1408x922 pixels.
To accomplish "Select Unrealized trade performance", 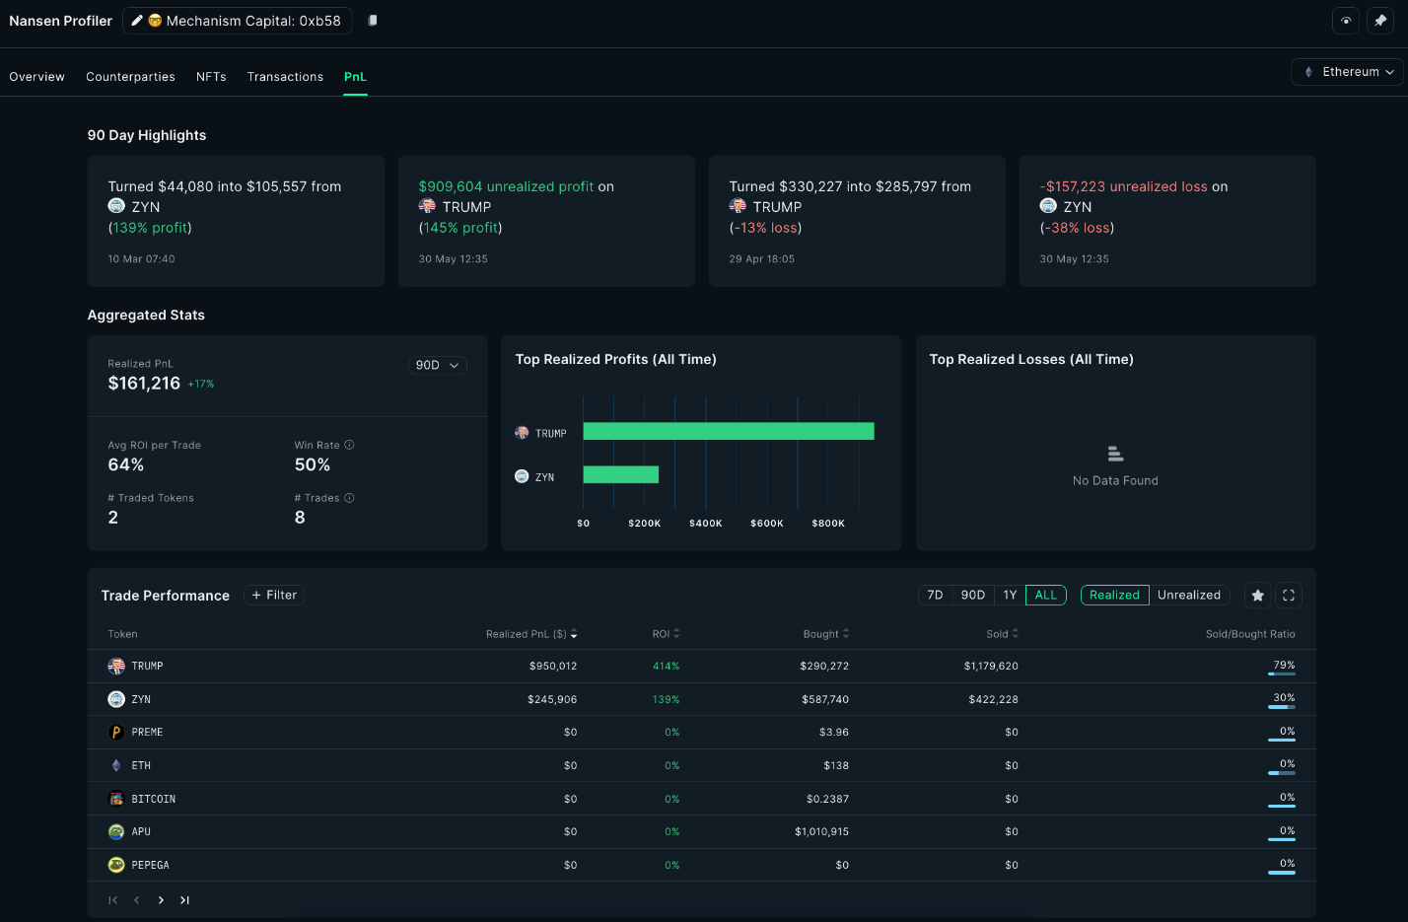I will pos(1190,595).
